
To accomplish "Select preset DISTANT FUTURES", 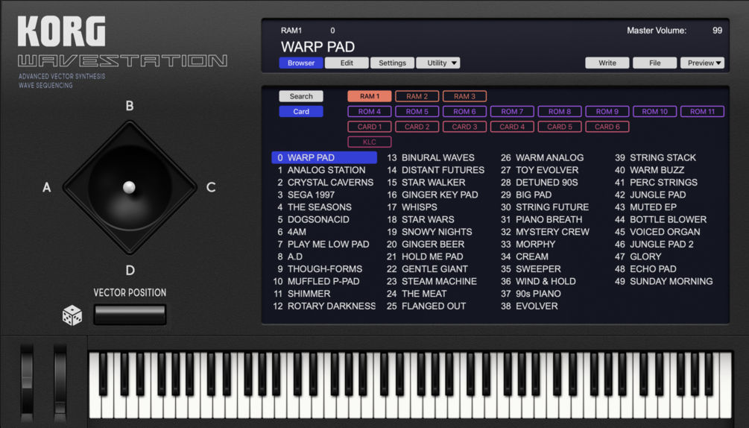I will [x=443, y=170].
